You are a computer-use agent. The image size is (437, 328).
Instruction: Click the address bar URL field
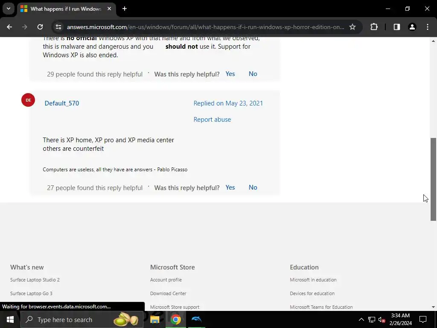tap(205, 27)
